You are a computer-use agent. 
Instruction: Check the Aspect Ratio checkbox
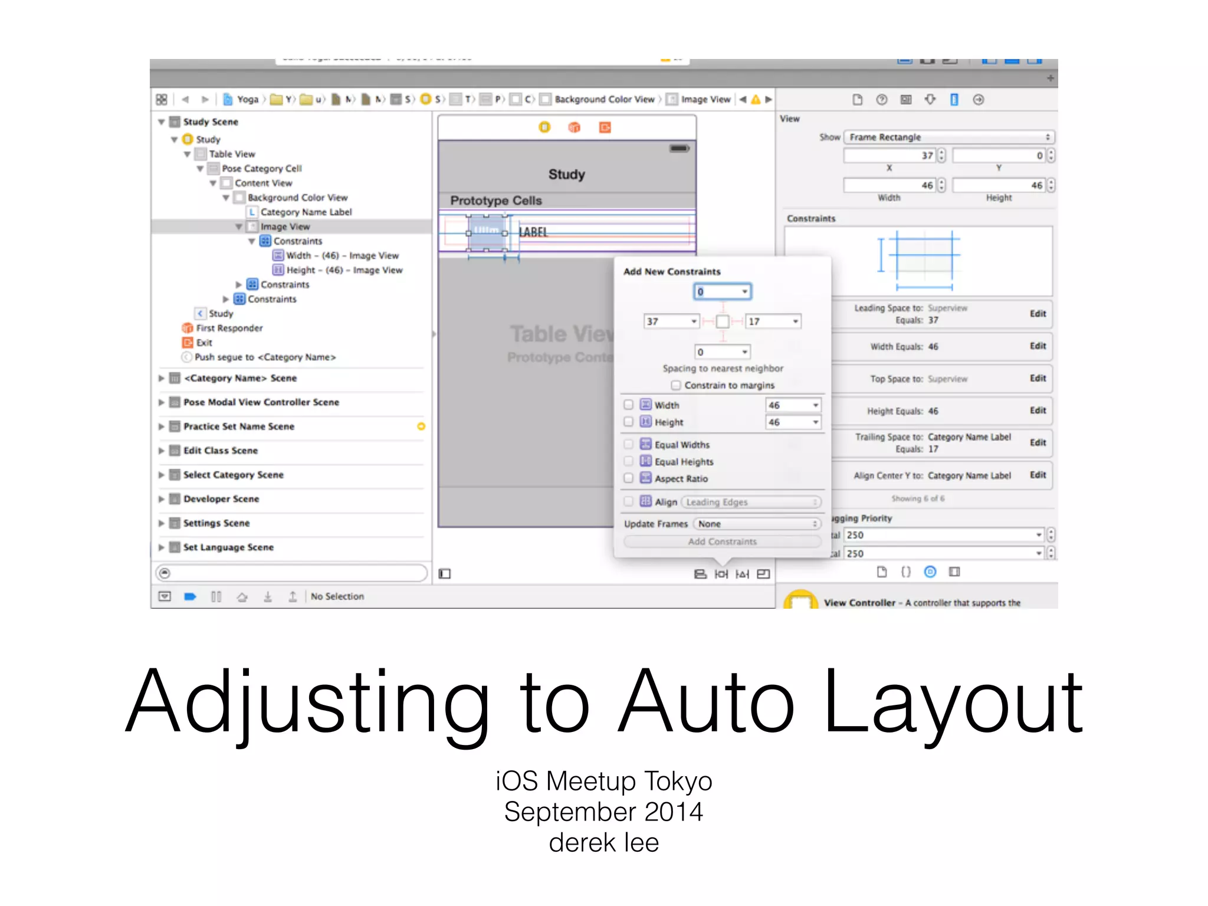(628, 478)
